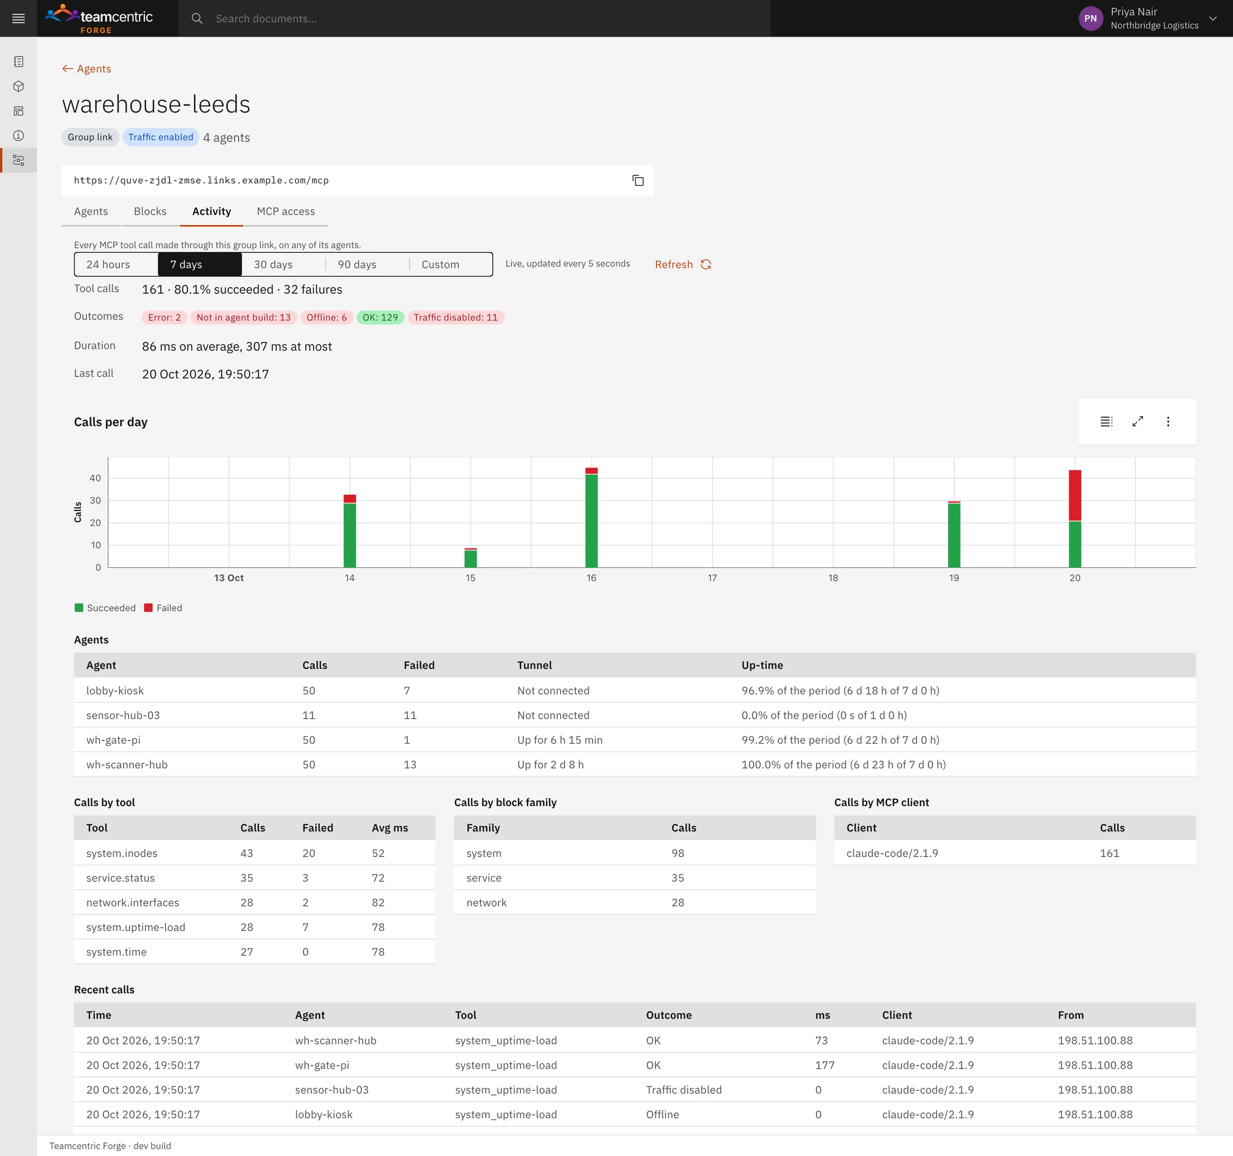Screen dimensions: 1233x1156
Task: Select the 7 days range
Action: [x=200, y=264]
